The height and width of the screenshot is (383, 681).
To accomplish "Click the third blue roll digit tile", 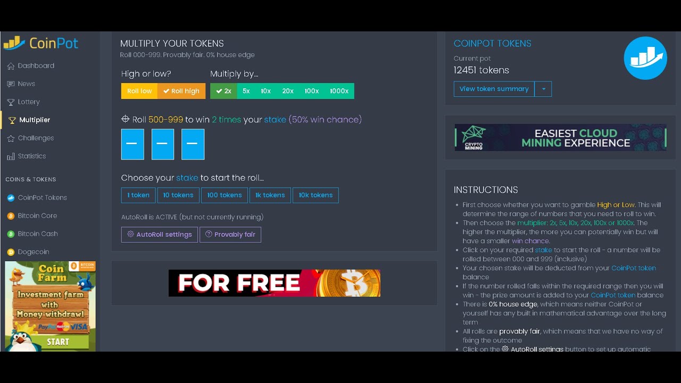I will (193, 144).
